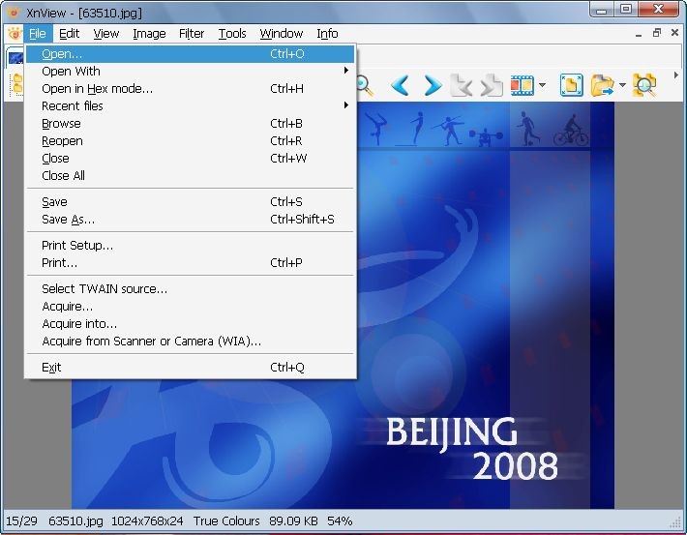Open the Image menu

(x=149, y=33)
